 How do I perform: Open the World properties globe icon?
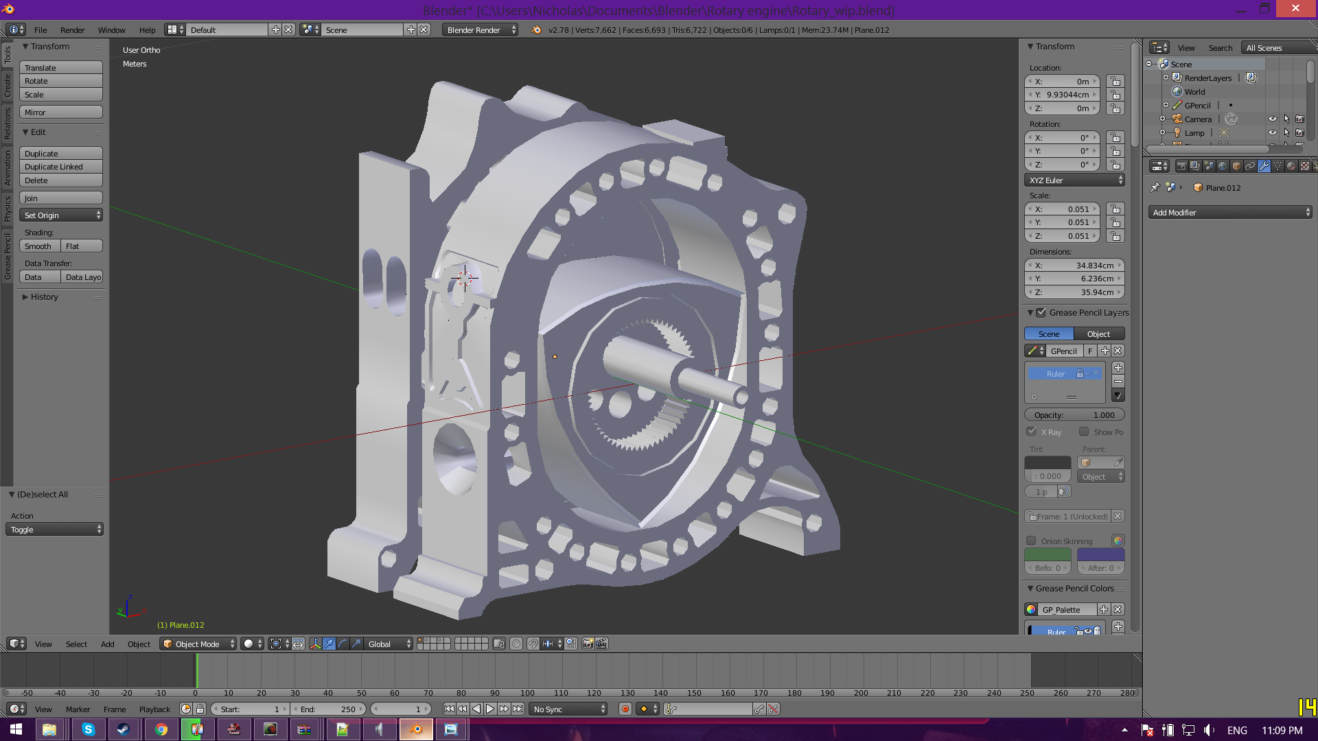1223,166
